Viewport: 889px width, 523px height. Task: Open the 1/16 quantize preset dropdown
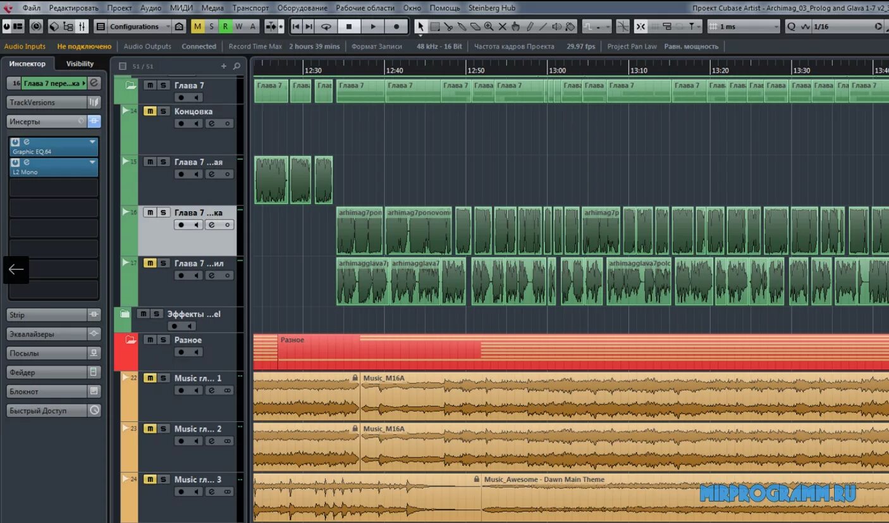[847, 27]
